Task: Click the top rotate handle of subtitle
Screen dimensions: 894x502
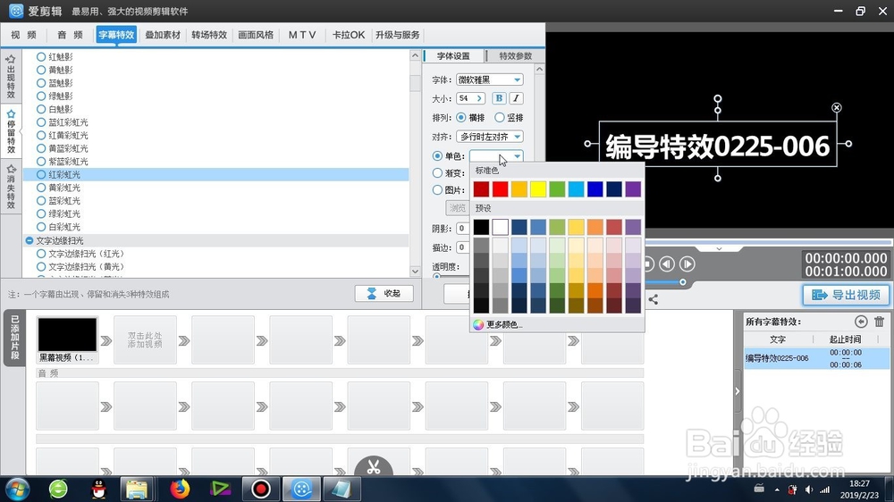Action: click(718, 99)
